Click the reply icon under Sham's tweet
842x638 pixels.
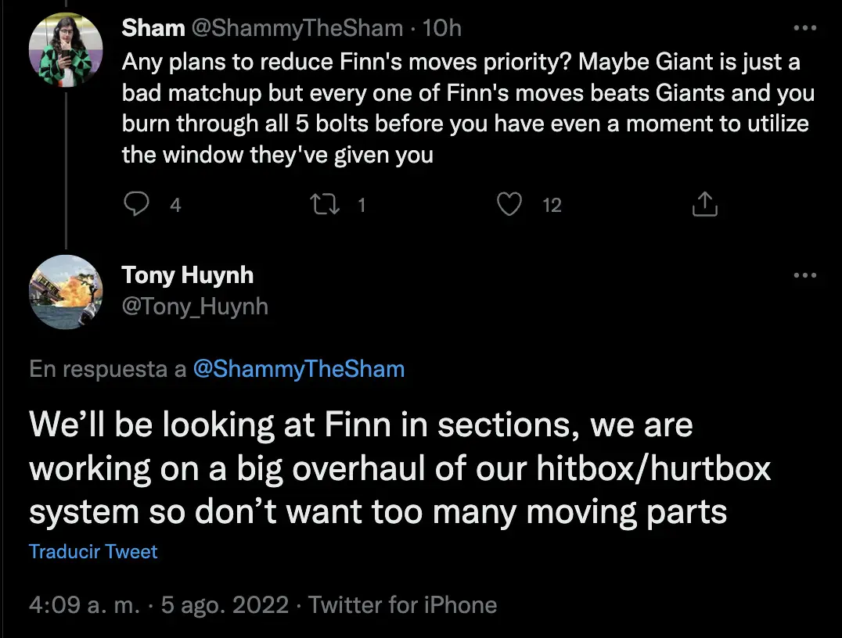click(x=136, y=204)
